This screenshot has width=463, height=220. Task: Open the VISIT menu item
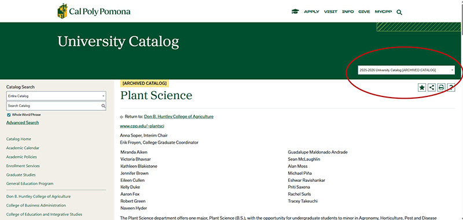330,12
